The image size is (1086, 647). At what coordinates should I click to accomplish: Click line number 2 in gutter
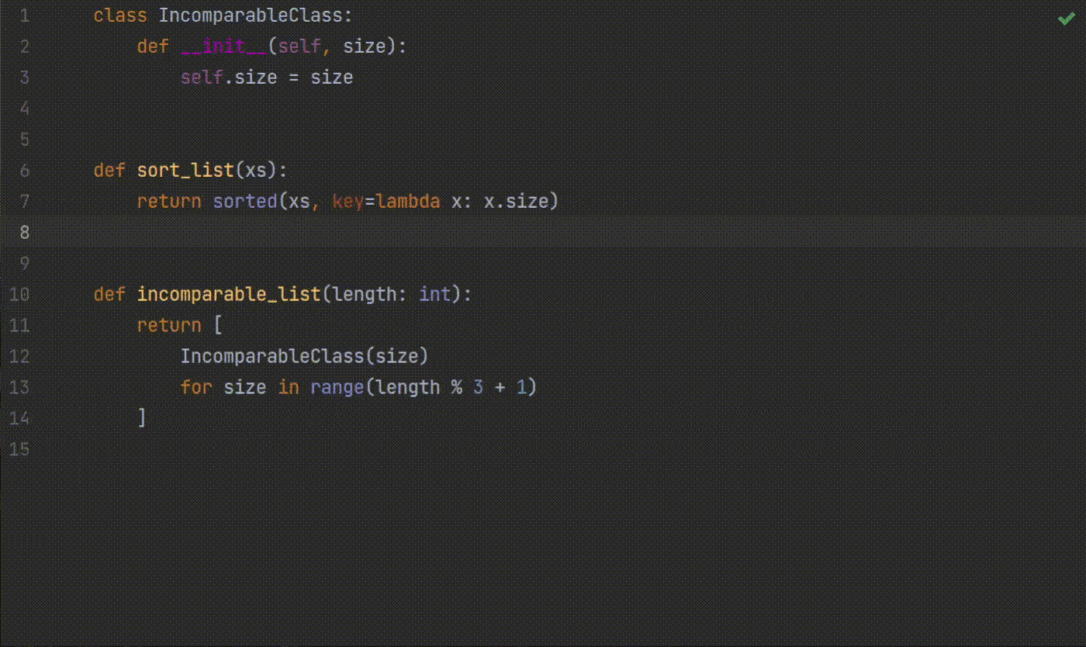(x=24, y=47)
